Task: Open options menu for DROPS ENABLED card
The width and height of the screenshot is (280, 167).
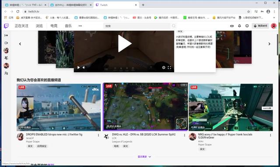Action: 98,135
